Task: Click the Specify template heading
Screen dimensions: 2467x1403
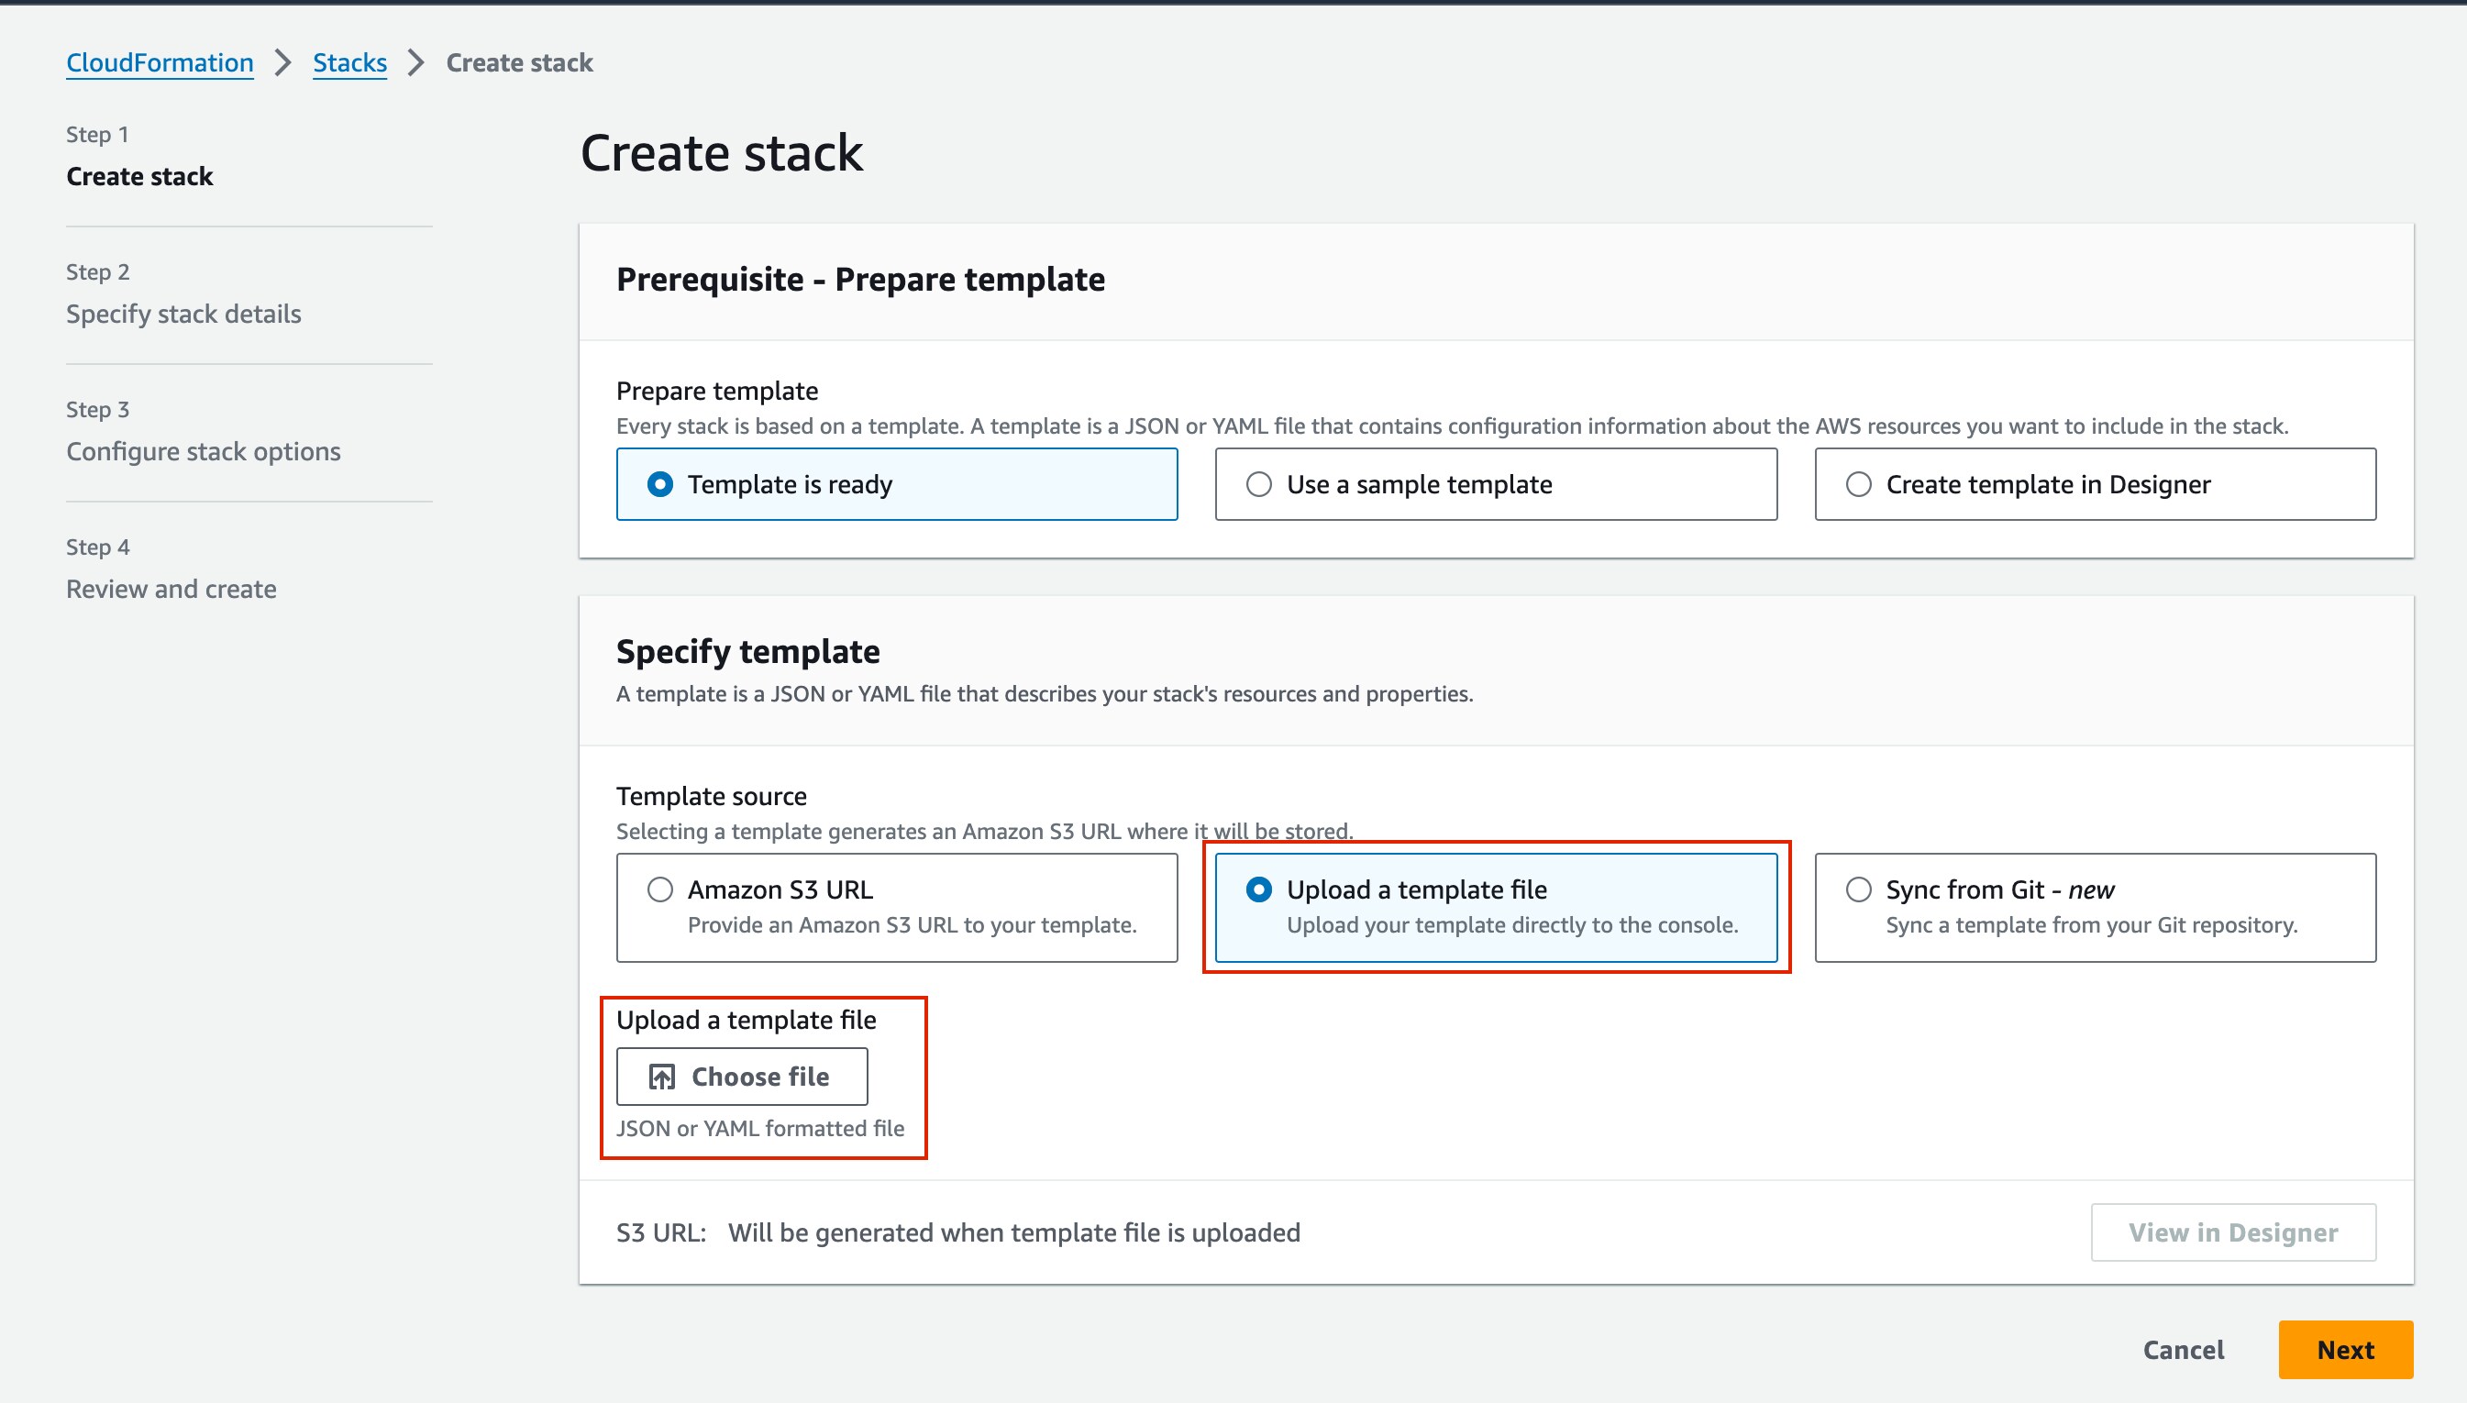Action: pos(747,651)
